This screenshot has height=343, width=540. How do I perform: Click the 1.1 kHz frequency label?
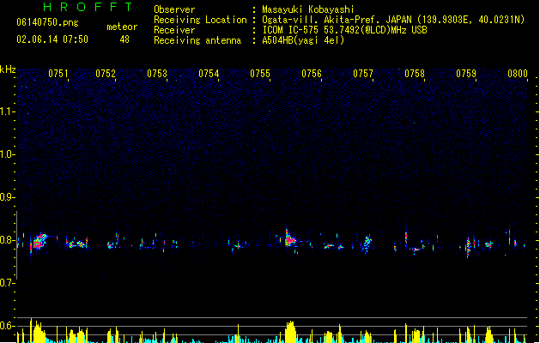7,111
